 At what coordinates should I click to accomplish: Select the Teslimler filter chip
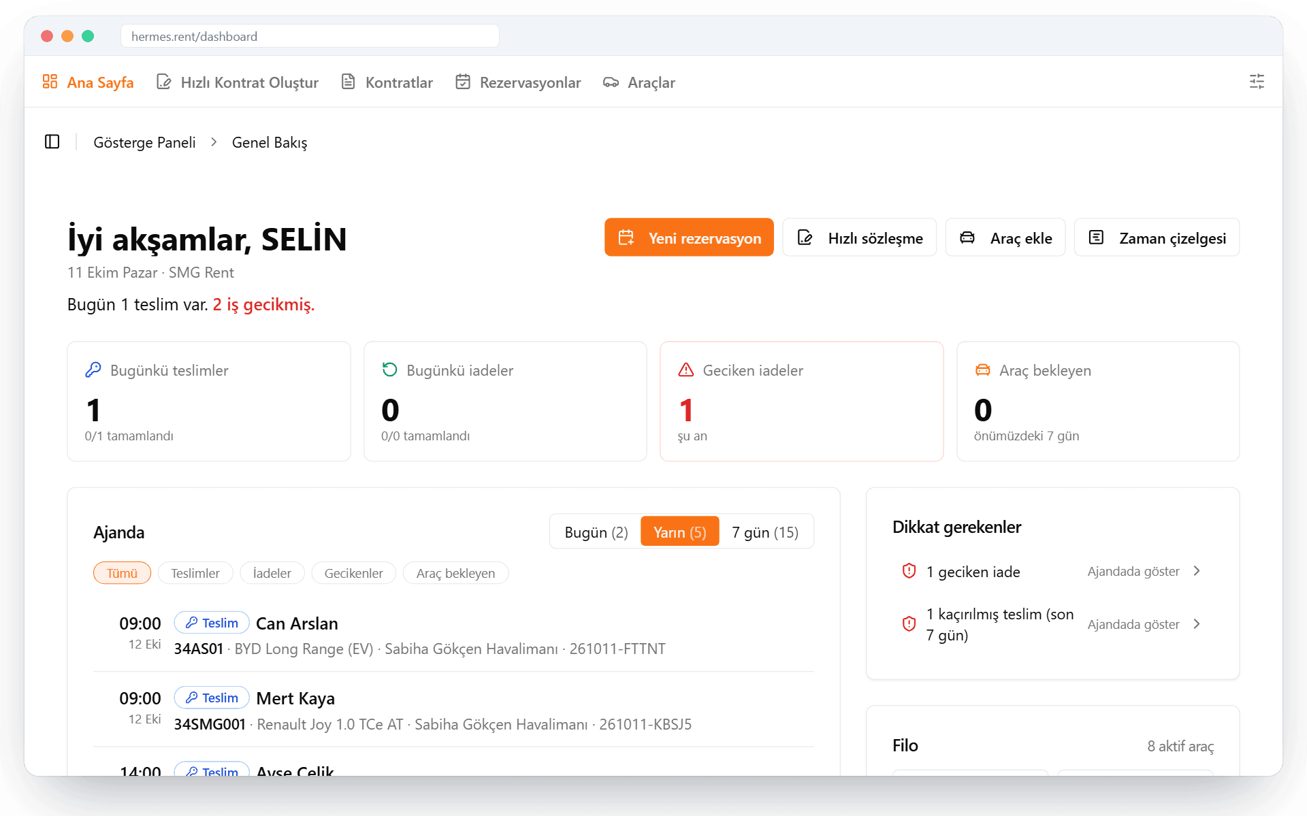(195, 573)
